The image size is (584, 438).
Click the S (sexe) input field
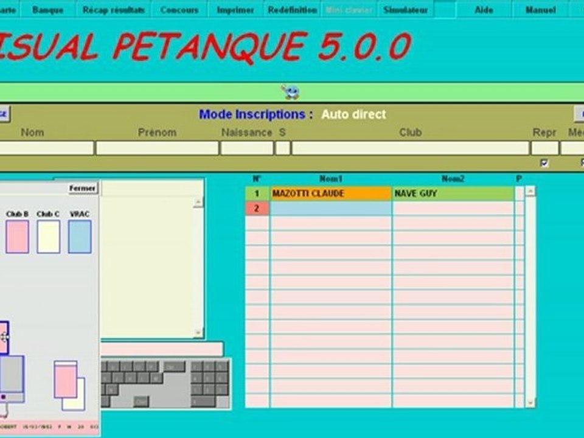coord(283,148)
